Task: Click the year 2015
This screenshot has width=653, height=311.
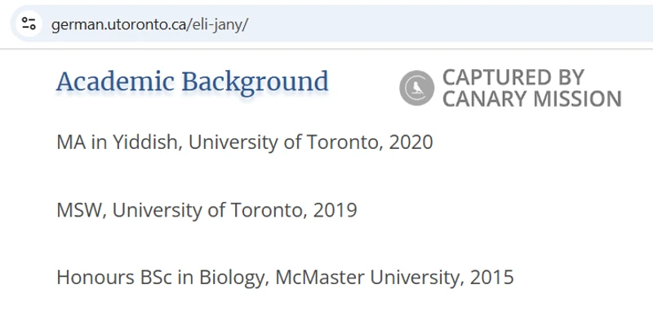Action: coord(491,278)
